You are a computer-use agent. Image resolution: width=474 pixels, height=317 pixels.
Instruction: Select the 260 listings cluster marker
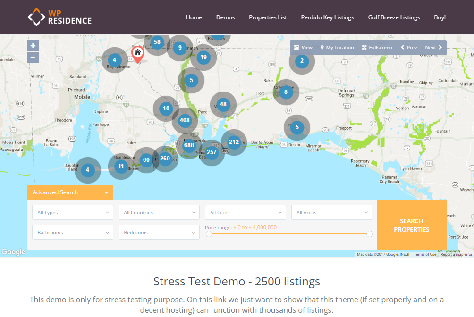pyautogui.click(x=165, y=158)
